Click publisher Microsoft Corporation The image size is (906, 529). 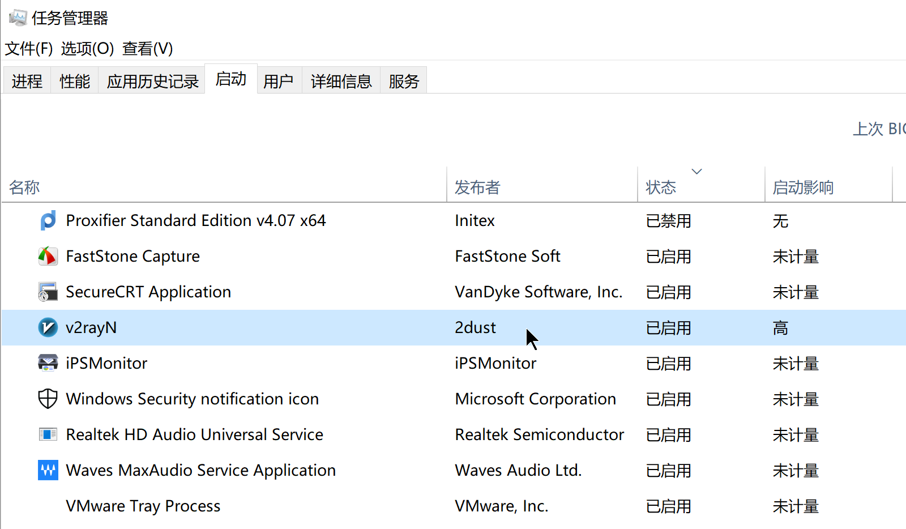(536, 399)
